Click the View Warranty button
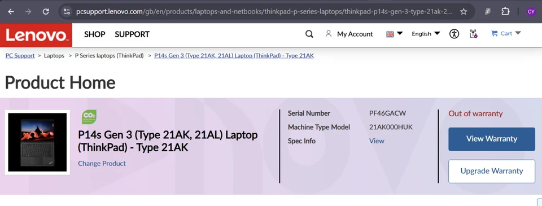Screen dimensions: 542x206 [x=492, y=139]
